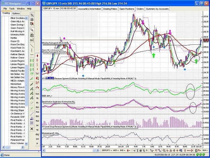This screenshot has width=210, height=158.
Task: Switch to M10 interval
Action: pyautogui.click(x=37, y=107)
